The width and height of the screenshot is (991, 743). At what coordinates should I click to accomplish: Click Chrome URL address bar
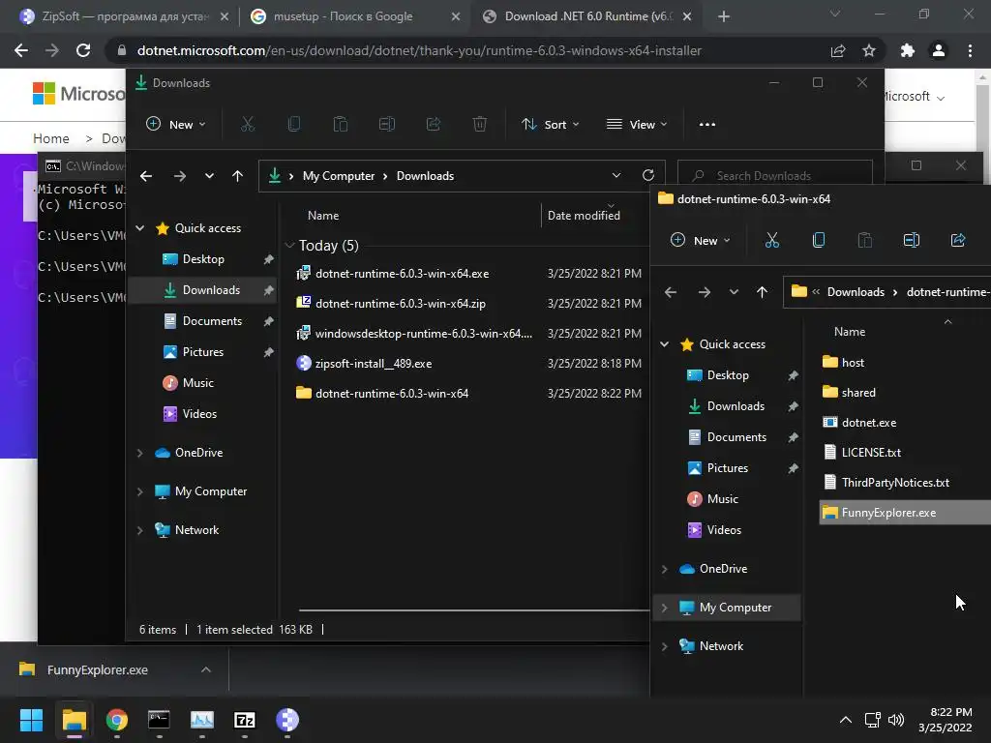419,50
